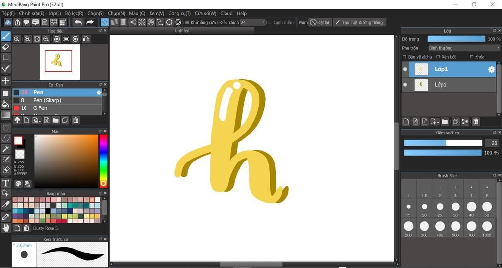Screen dimensions: 502x268
Task: Click the transparent color swatch
Action: click(20, 154)
